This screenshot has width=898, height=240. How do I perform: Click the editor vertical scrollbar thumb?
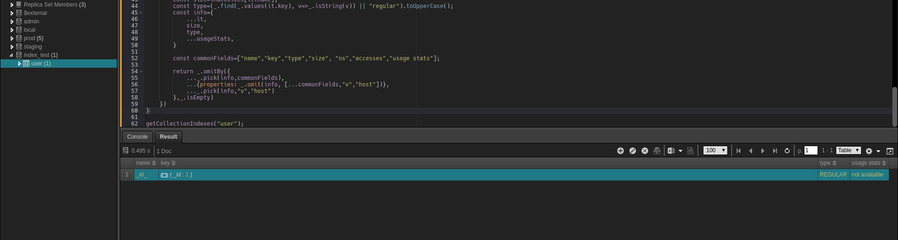coord(894,107)
